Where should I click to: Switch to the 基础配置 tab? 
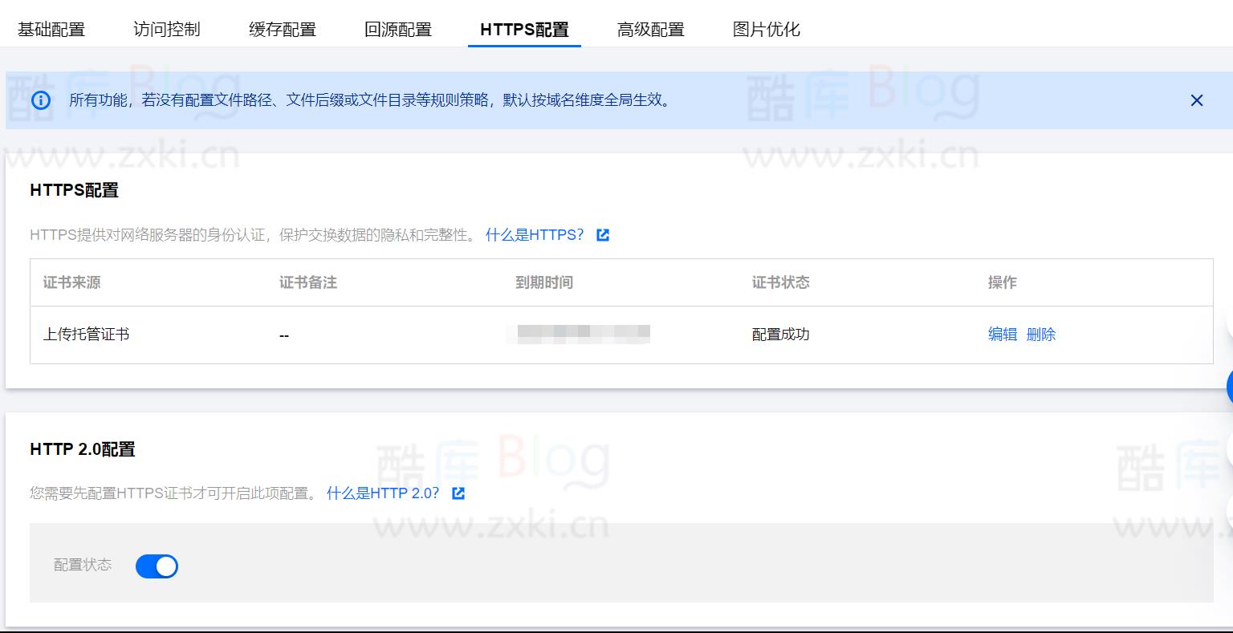pyautogui.click(x=51, y=29)
